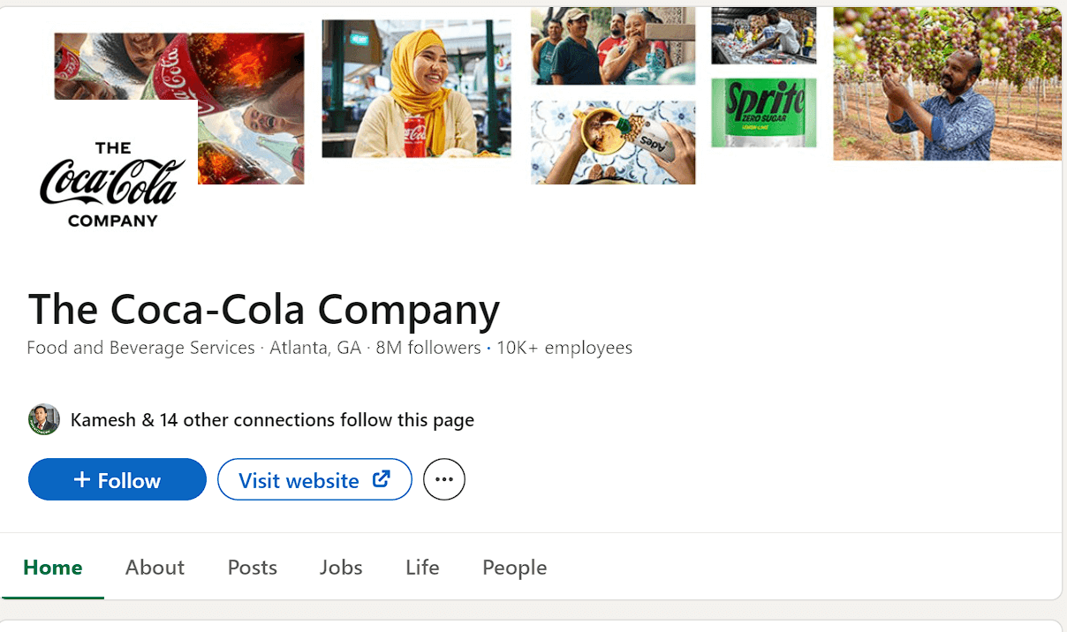The image size is (1067, 632).
Task: Switch to the About tab
Action: tap(155, 568)
